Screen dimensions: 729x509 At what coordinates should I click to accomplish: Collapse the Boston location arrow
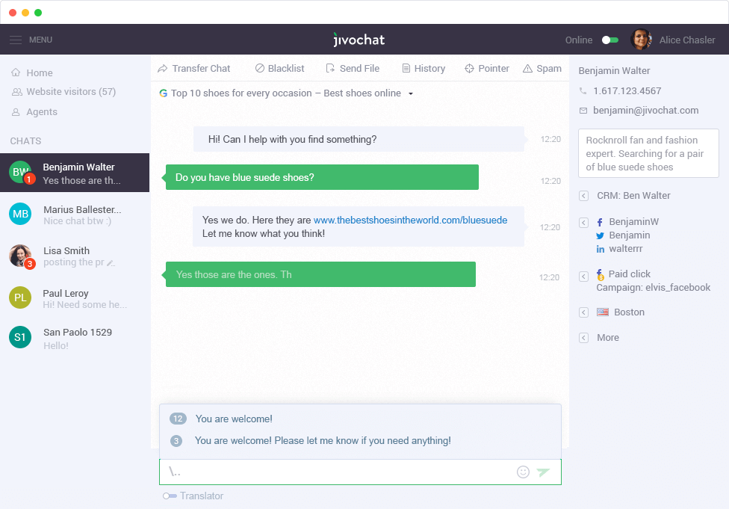pyautogui.click(x=583, y=312)
